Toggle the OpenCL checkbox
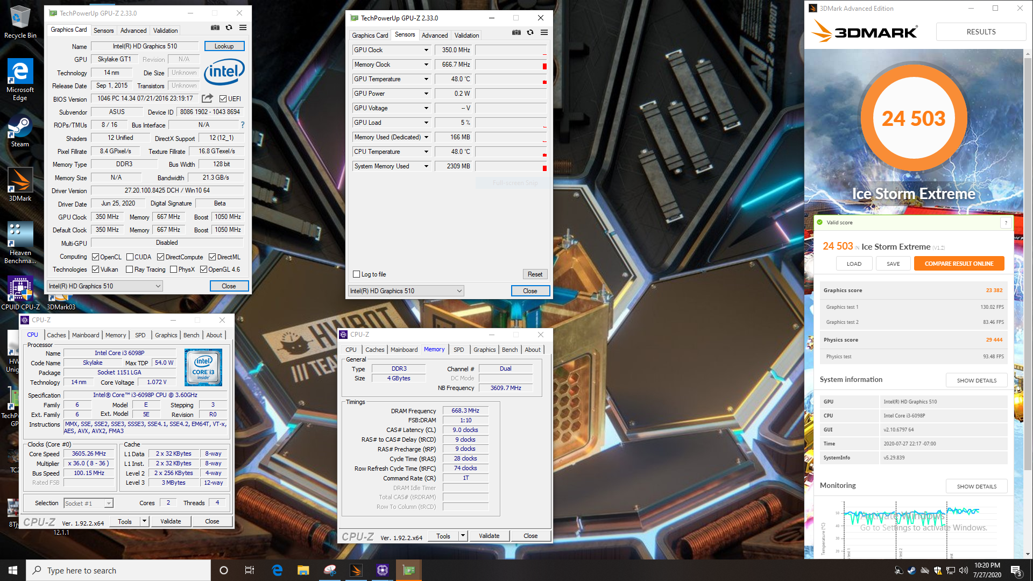The image size is (1033, 581). [96, 257]
